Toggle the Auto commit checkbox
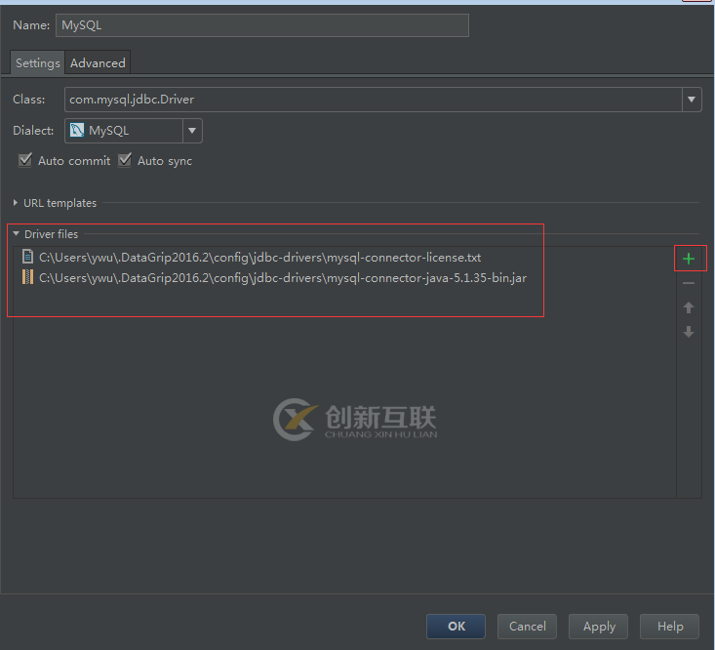 pyautogui.click(x=25, y=160)
